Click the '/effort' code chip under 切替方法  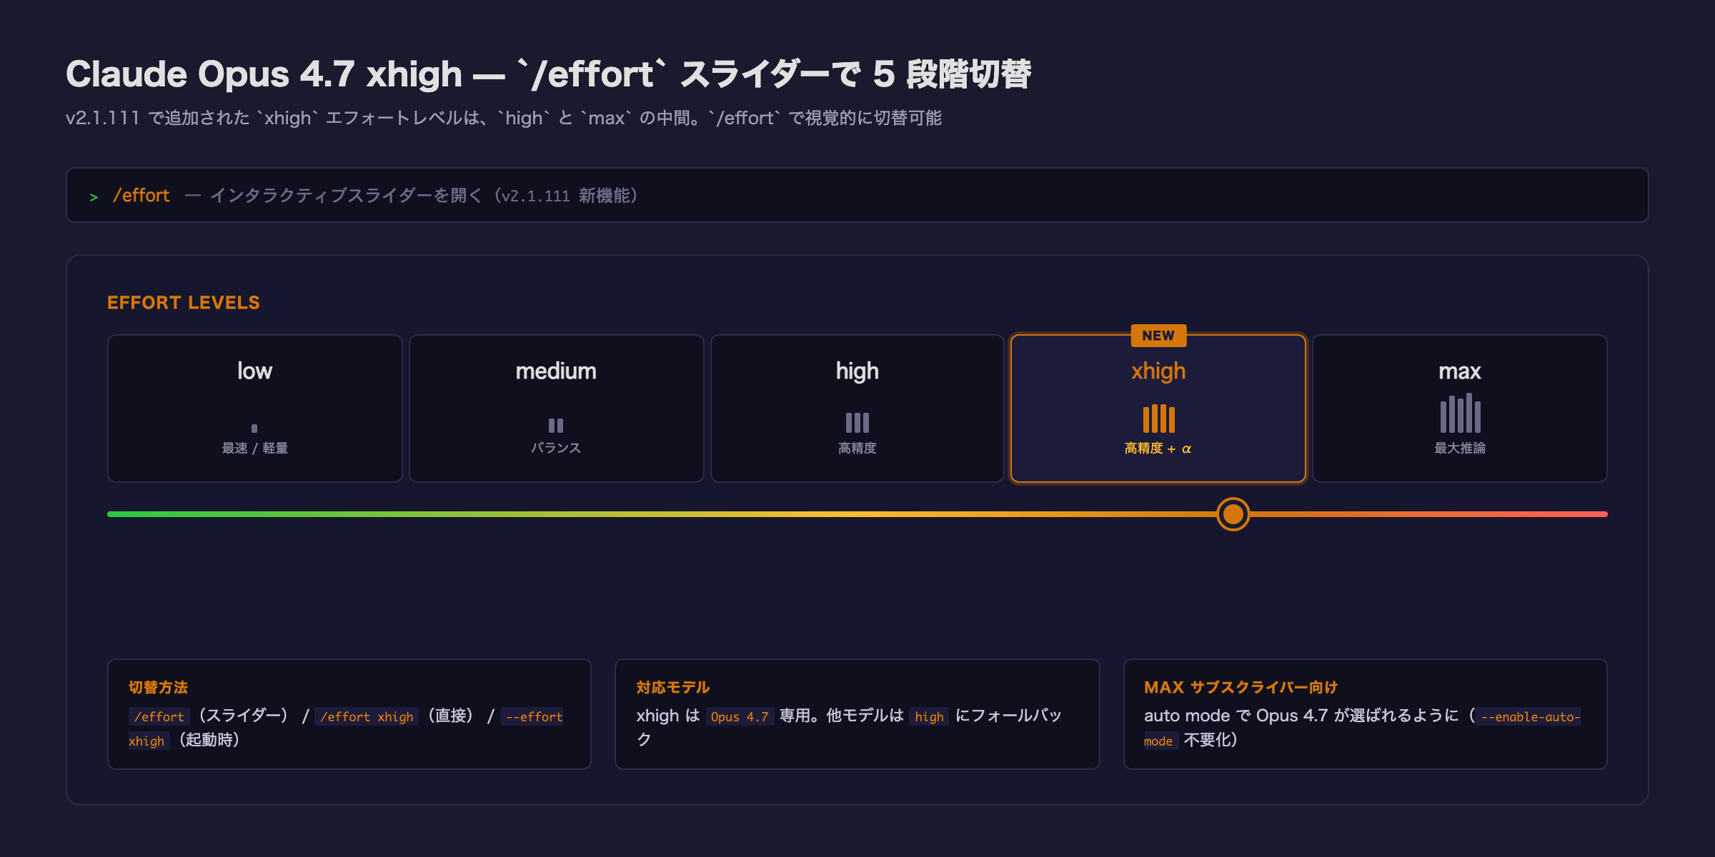159,716
